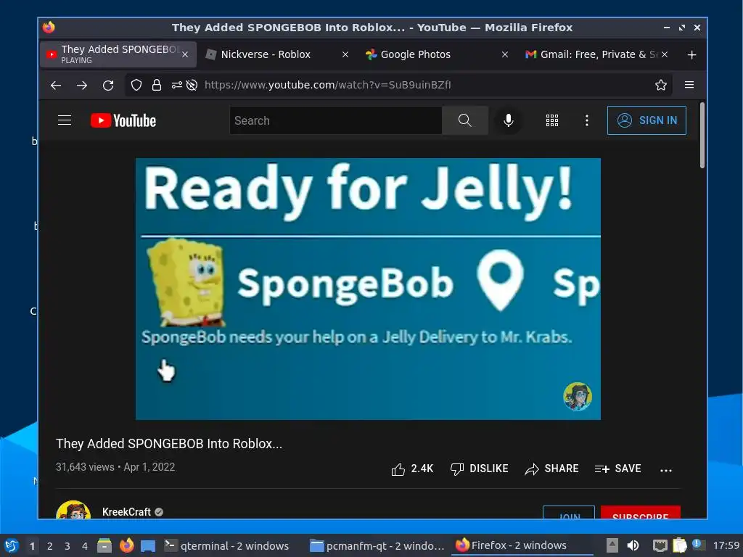
Task: Close the Nickverse - Roblox tab
Action: [345, 54]
